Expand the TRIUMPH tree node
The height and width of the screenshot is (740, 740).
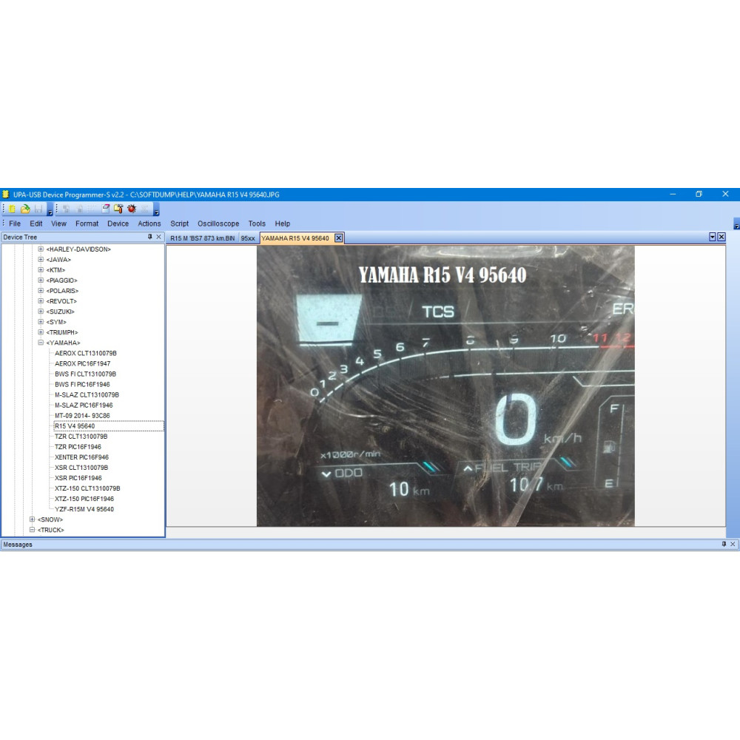(41, 332)
